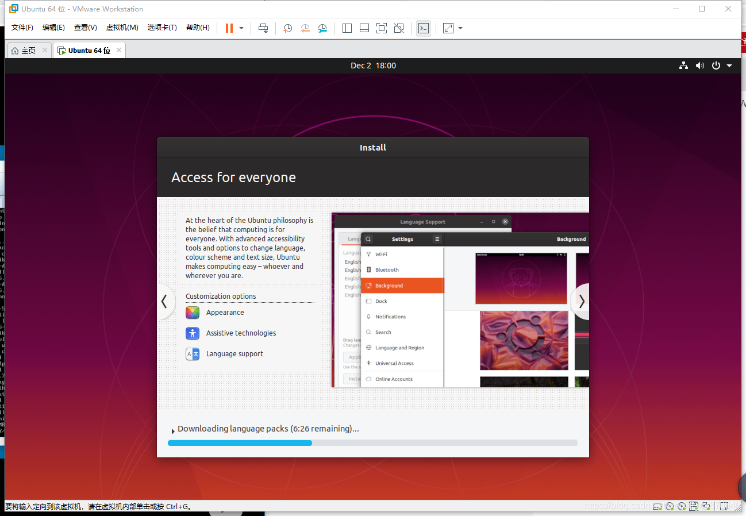746x516 pixels.
Task: Open the stretch mode dropdown arrow
Action: point(460,28)
